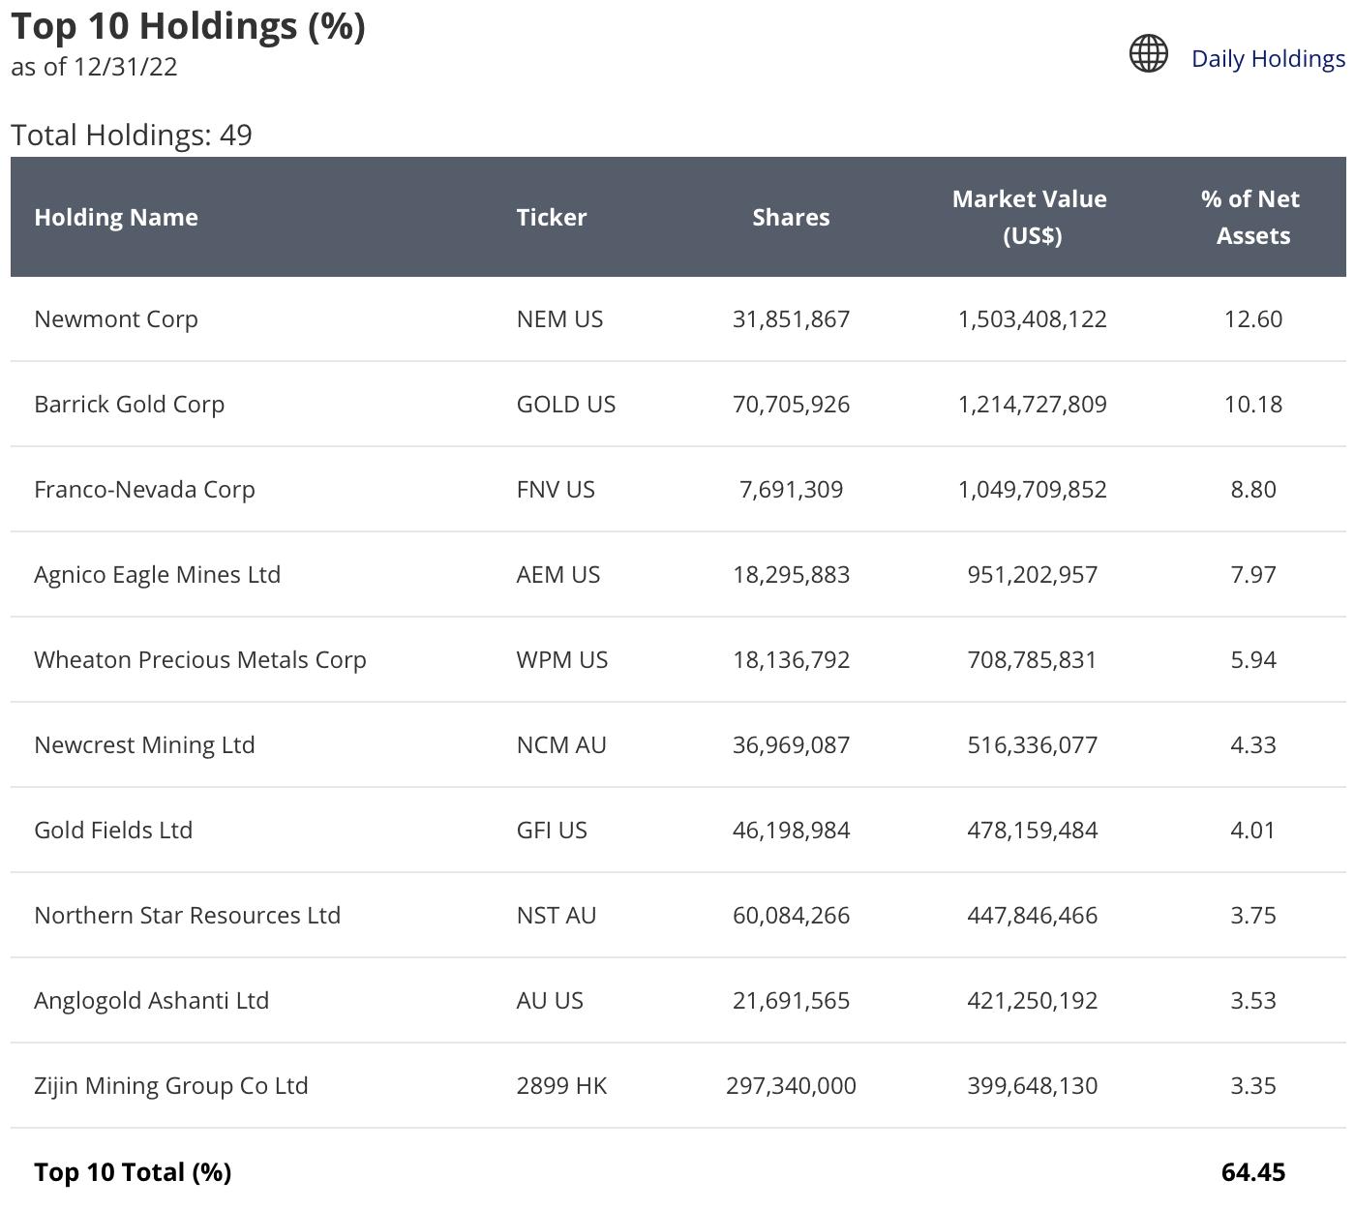Click the NCM AU ticker
Viewport: 1355px width, 1210px height.
561,745
